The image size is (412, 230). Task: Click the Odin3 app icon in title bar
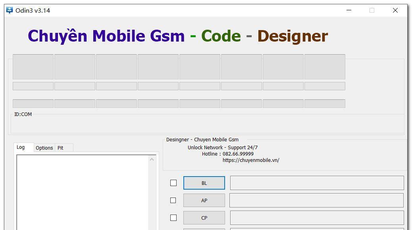click(10, 10)
